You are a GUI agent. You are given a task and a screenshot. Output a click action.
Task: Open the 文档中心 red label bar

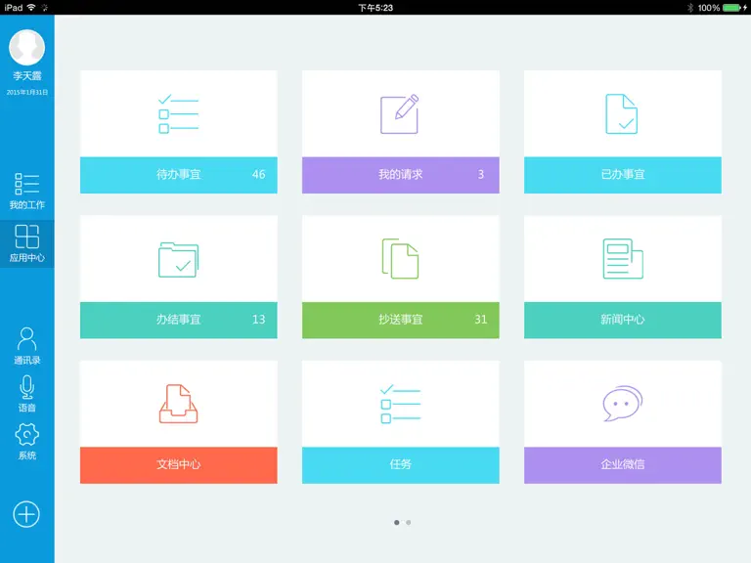point(178,465)
